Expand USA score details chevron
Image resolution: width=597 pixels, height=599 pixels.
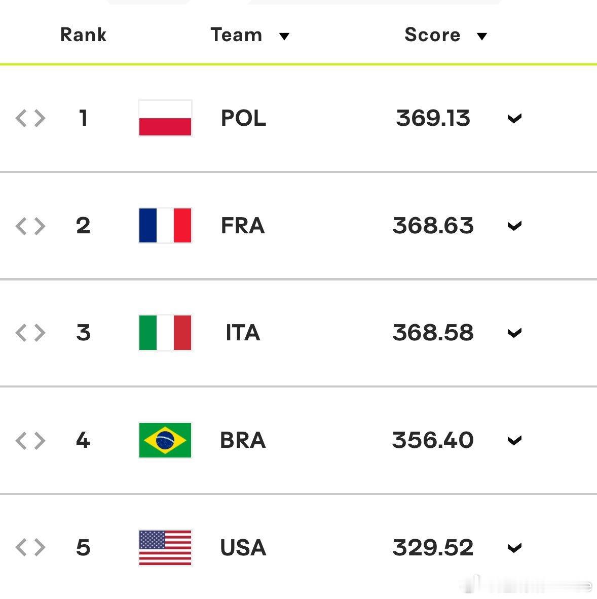coord(514,548)
